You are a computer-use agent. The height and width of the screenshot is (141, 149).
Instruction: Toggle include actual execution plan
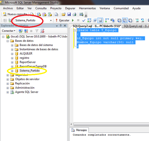coord(107,20)
